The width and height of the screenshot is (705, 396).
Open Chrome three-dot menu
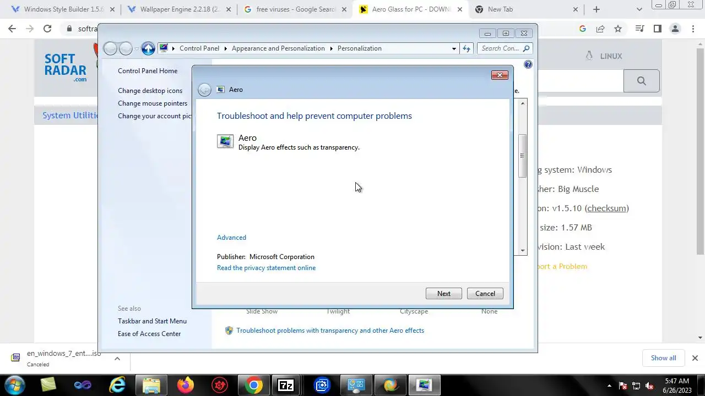(x=693, y=29)
